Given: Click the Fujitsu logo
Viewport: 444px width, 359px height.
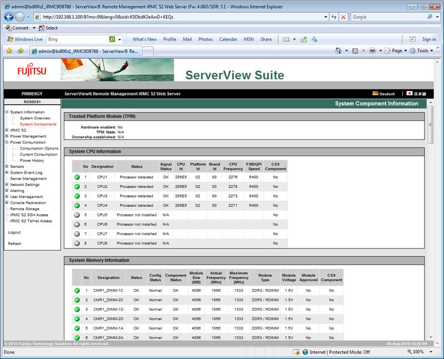Looking at the screenshot, I should coord(32,70).
